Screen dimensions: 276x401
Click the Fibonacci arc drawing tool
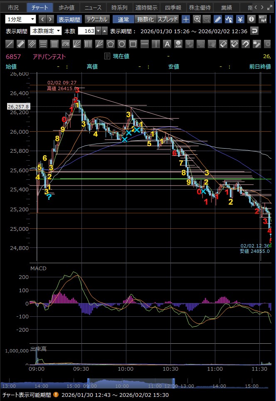66,44
